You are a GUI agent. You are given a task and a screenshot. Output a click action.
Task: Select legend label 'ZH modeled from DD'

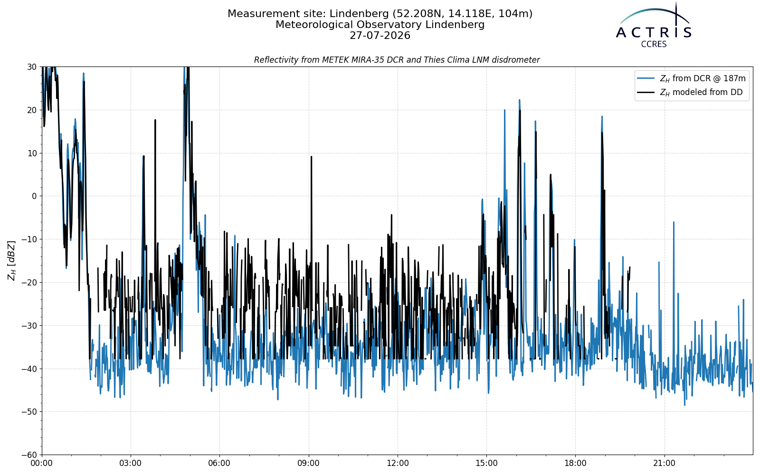coord(701,93)
